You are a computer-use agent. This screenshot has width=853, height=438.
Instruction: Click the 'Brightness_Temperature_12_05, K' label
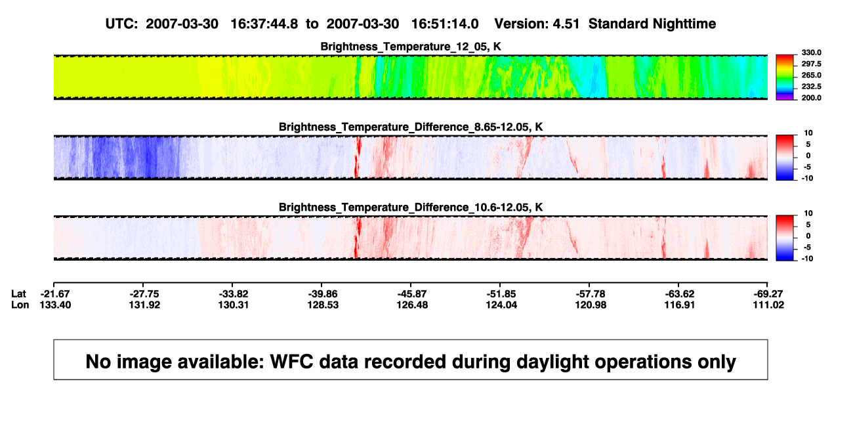411,47
